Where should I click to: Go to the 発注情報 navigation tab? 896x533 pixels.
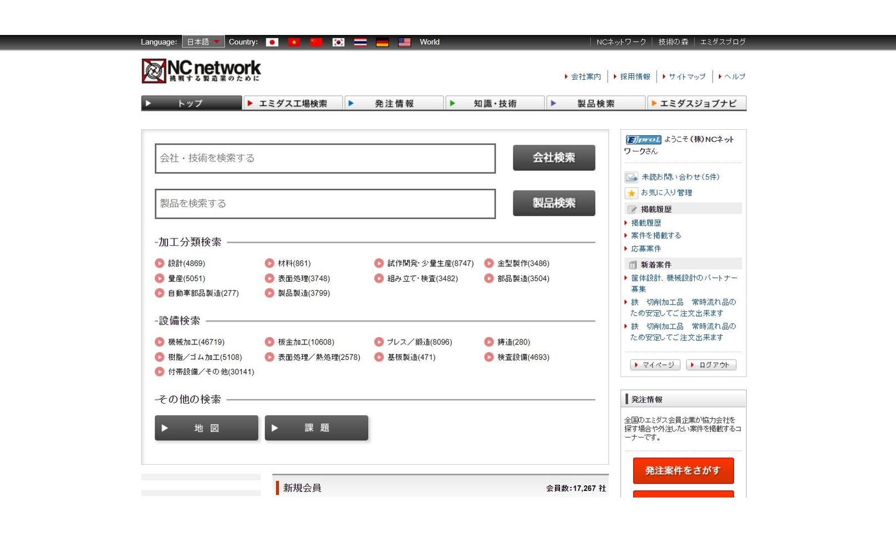[394, 103]
